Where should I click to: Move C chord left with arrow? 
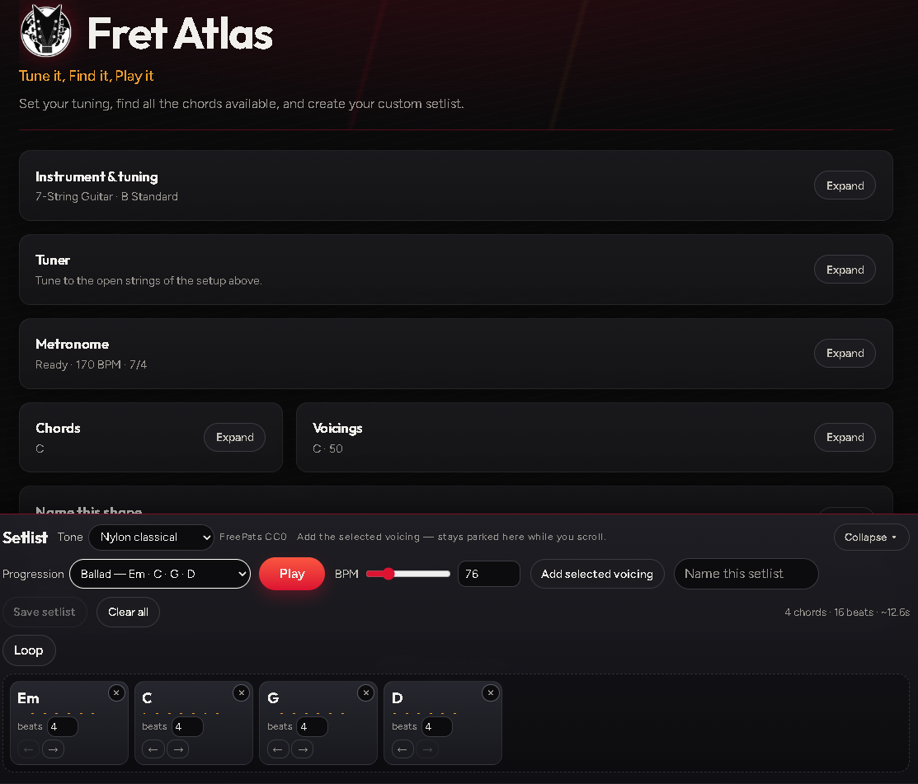pyautogui.click(x=153, y=749)
